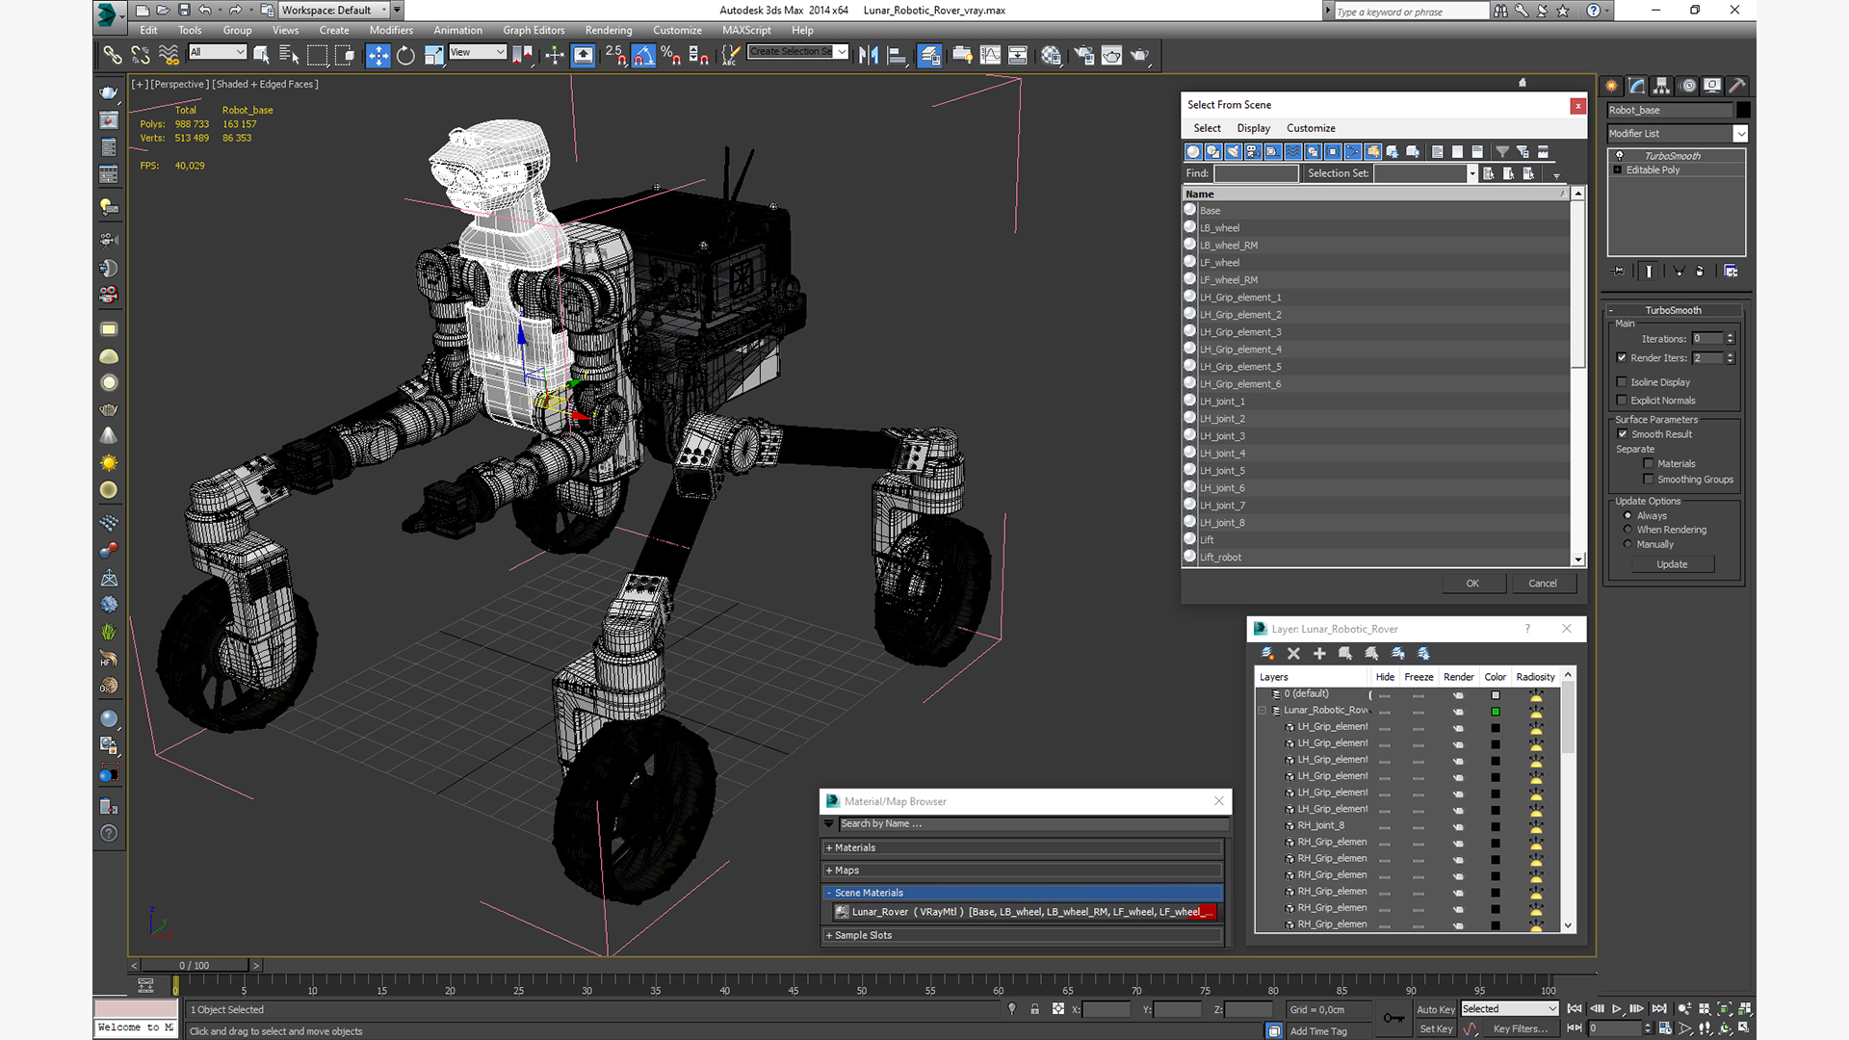Click Render Production teapot icon
Screen dimensions: 1849x1040
point(1140,55)
